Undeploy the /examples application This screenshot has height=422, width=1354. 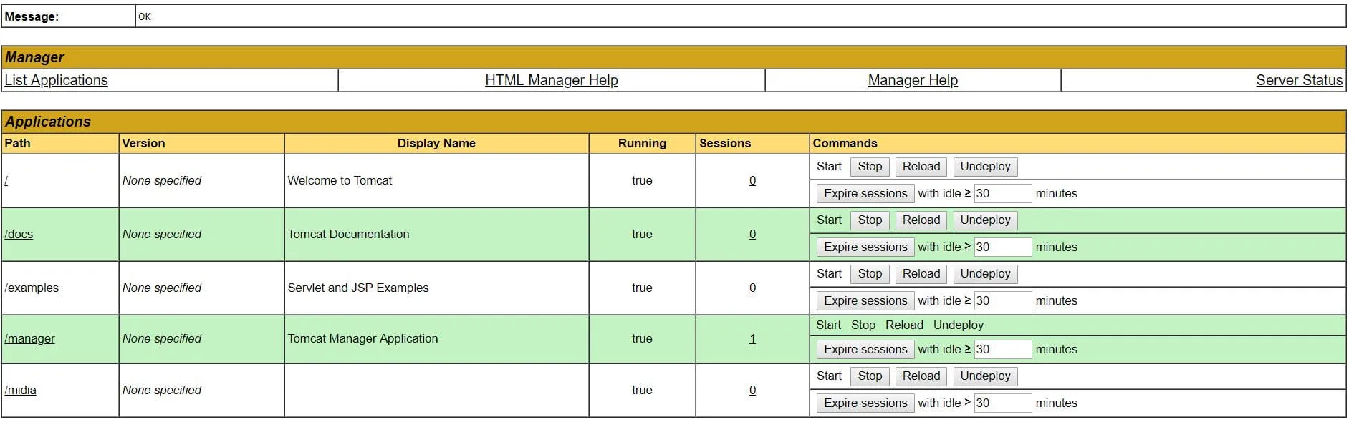tap(985, 274)
